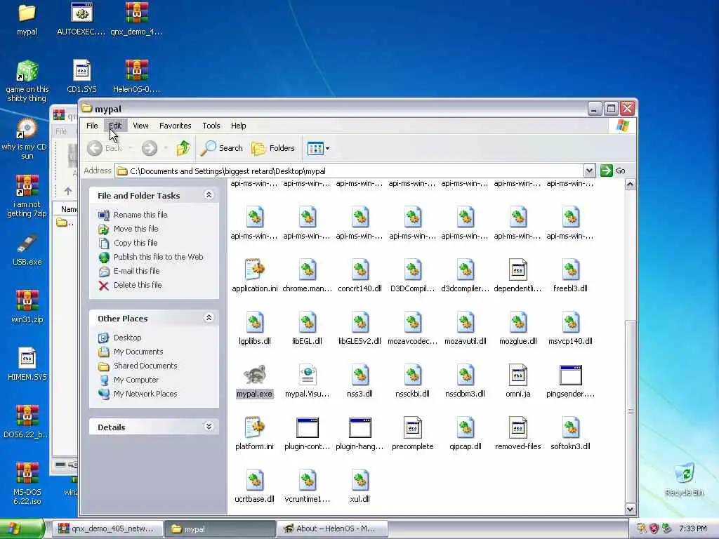Toggle the Folders pane button
The height and width of the screenshot is (539, 719).
[273, 148]
